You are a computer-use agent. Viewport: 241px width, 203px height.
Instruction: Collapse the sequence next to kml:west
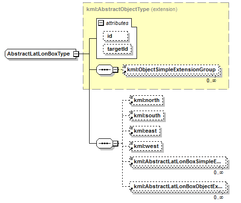pos(115,143)
